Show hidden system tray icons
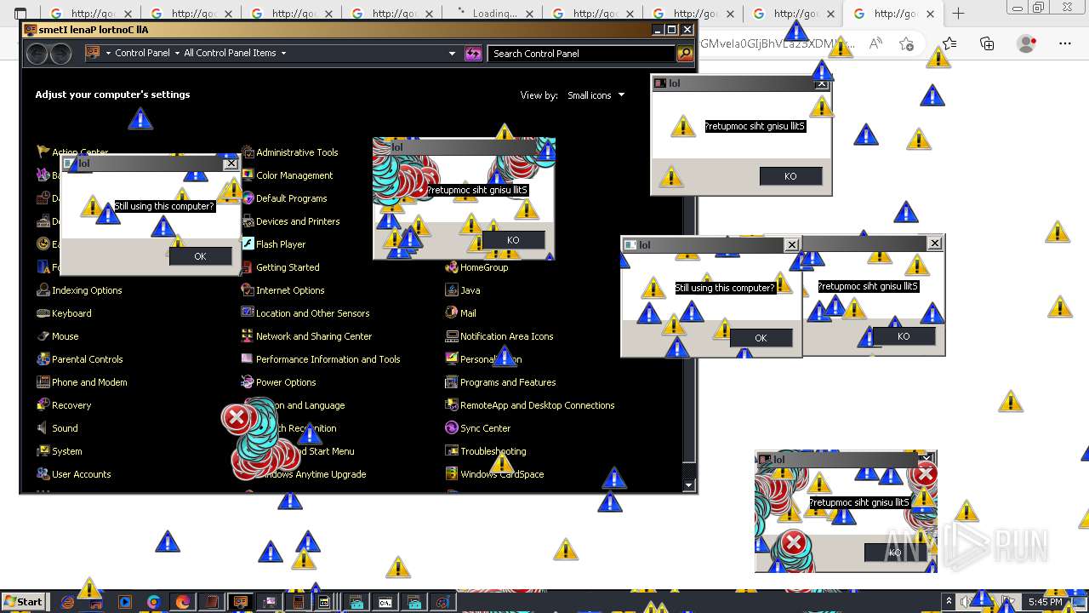1089x613 pixels. [x=948, y=602]
